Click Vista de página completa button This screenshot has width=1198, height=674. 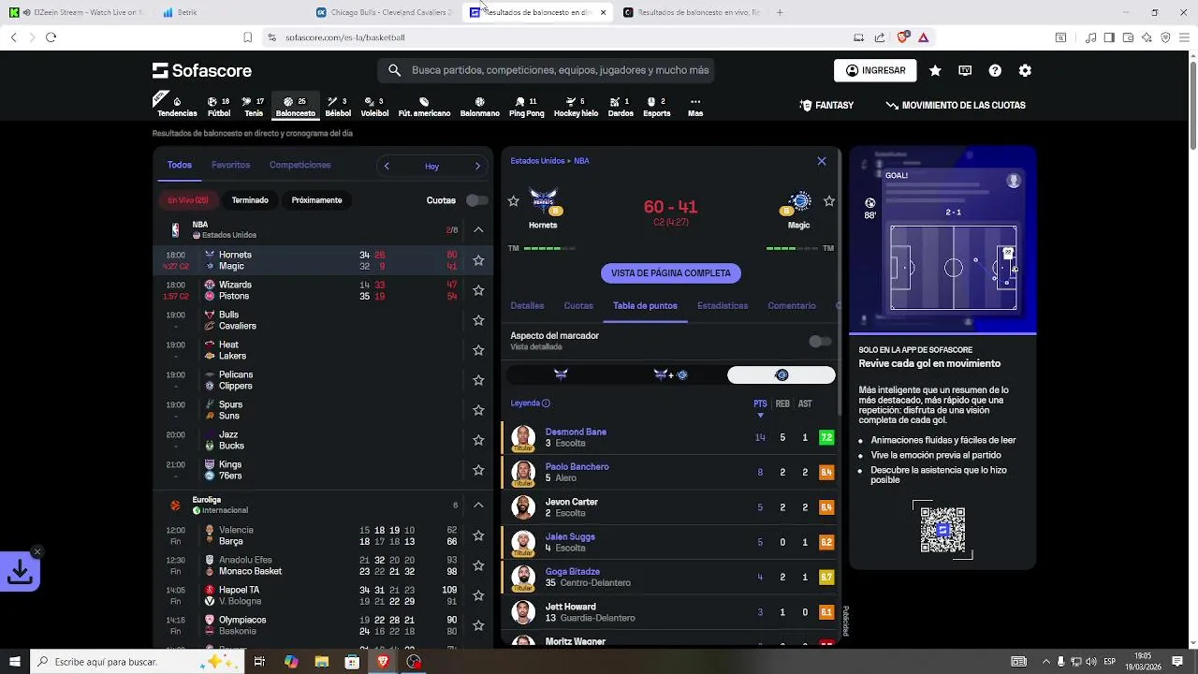click(x=670, y=273)
